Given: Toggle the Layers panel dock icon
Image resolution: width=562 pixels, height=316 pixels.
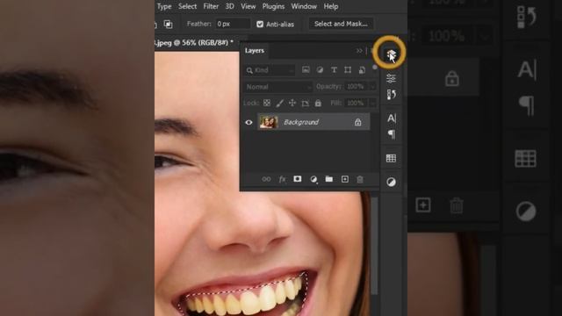Looking at the screenshot, I should 391,54.
